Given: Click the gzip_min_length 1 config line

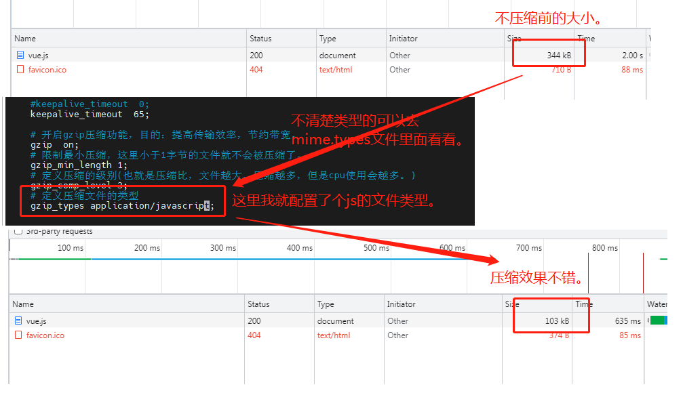Looking at the screenshot, I should click(79, 165).
